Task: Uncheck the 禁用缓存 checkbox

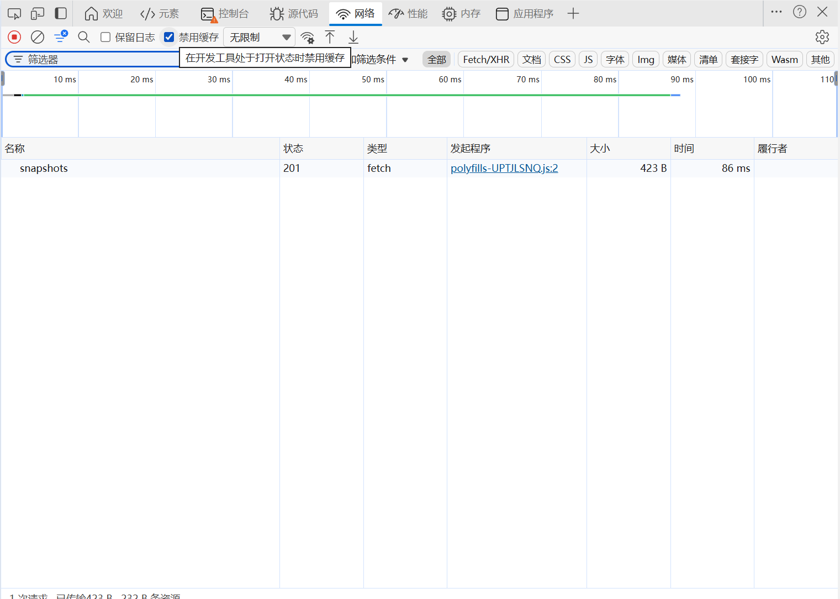Action: 169,37
